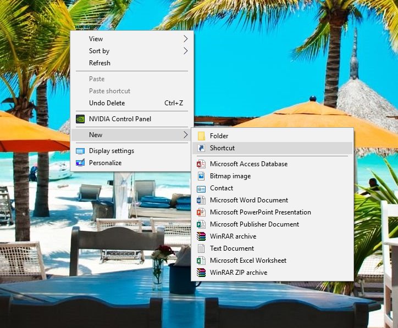Click the Bitmap image icon
Image resolution: width=398 pixels, height=328 pixels.
tap(201, 176)
